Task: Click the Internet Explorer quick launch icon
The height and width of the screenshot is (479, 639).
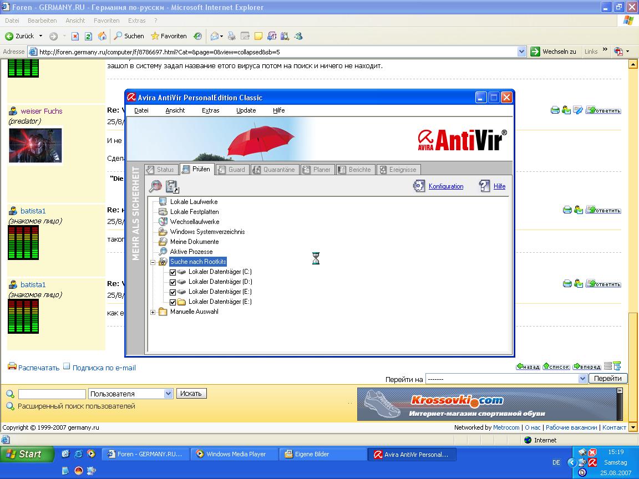Action: click(78, 453)
